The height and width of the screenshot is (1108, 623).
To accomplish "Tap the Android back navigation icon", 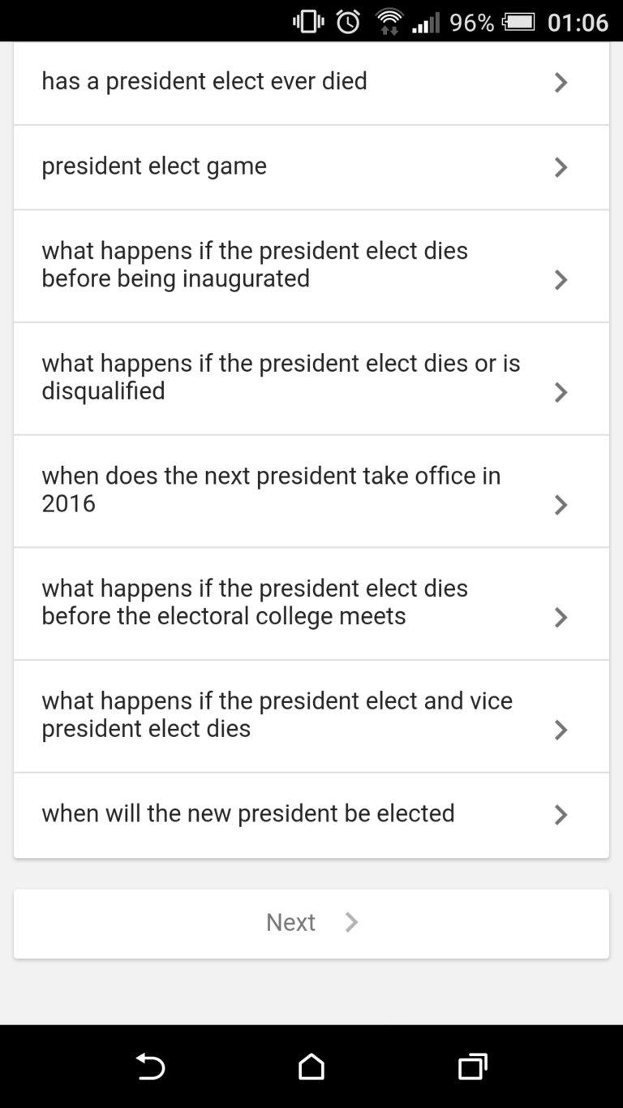I will (x=151, y=1066).
